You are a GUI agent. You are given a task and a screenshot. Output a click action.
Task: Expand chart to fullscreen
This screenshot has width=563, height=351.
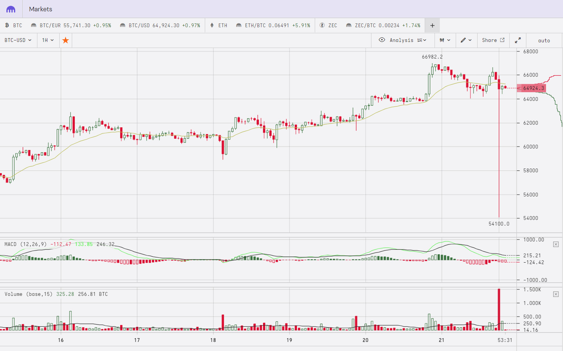[518, 40]
